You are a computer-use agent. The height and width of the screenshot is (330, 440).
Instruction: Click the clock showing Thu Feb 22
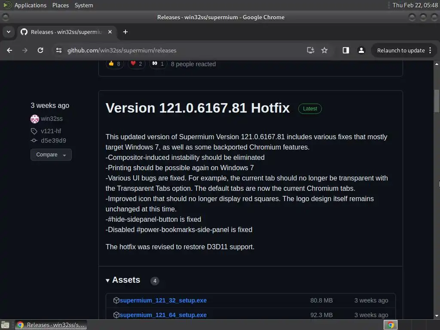point(415,5)
